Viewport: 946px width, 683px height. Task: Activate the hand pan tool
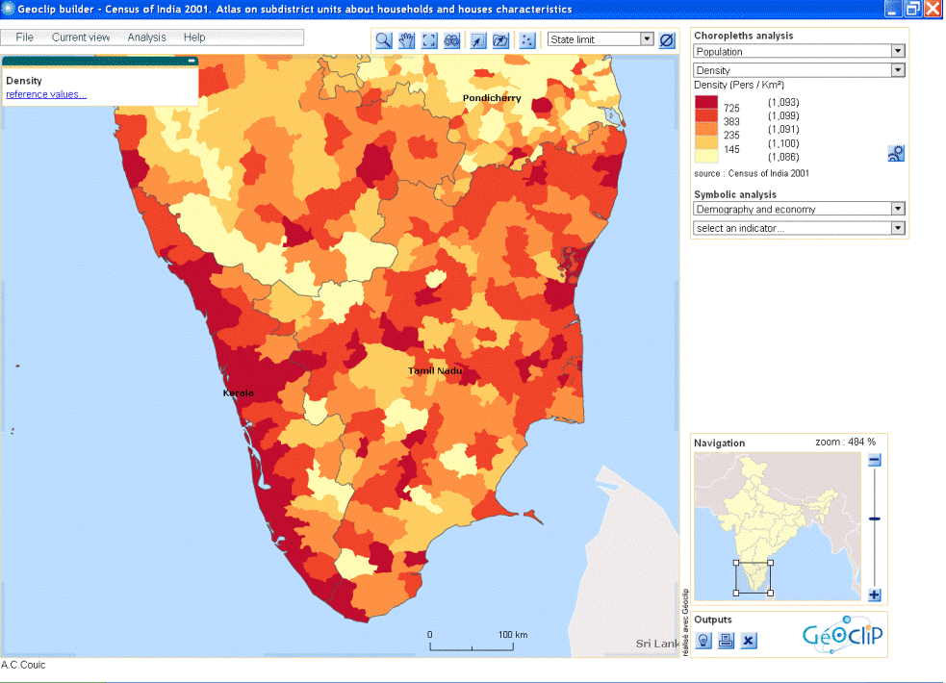(x=406, y=40)
